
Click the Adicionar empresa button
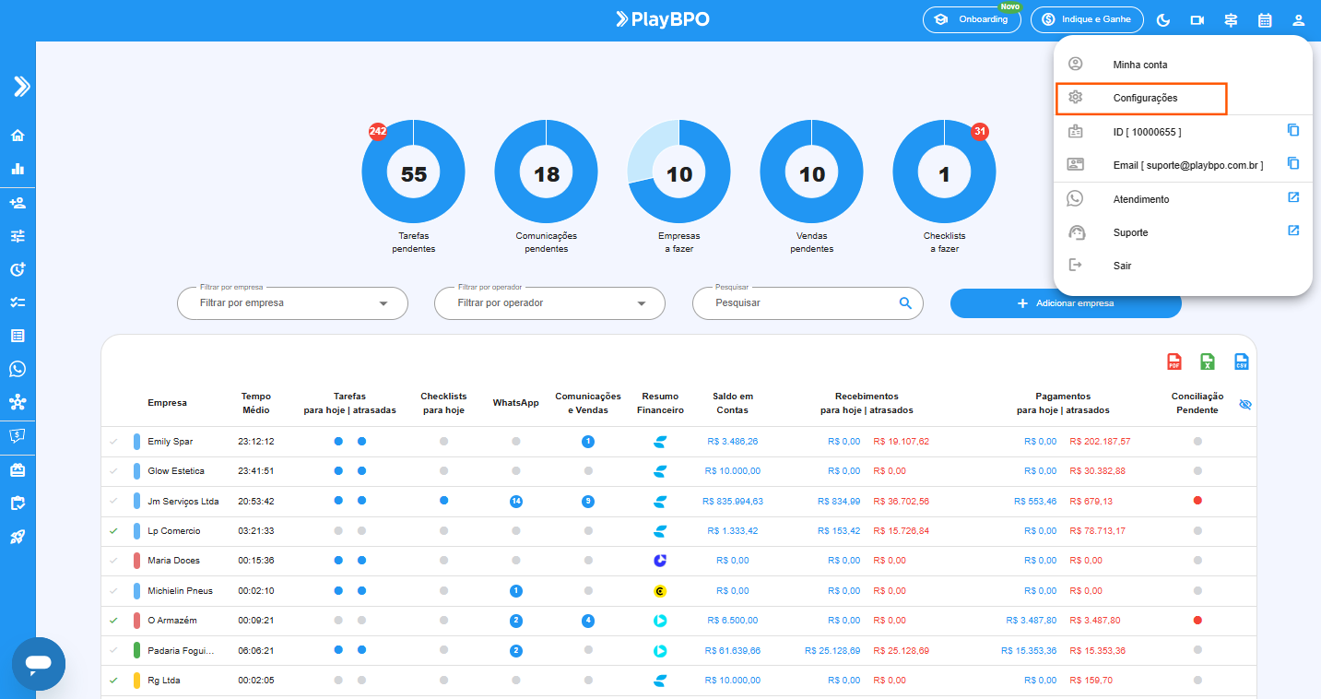click(1066, 303)
